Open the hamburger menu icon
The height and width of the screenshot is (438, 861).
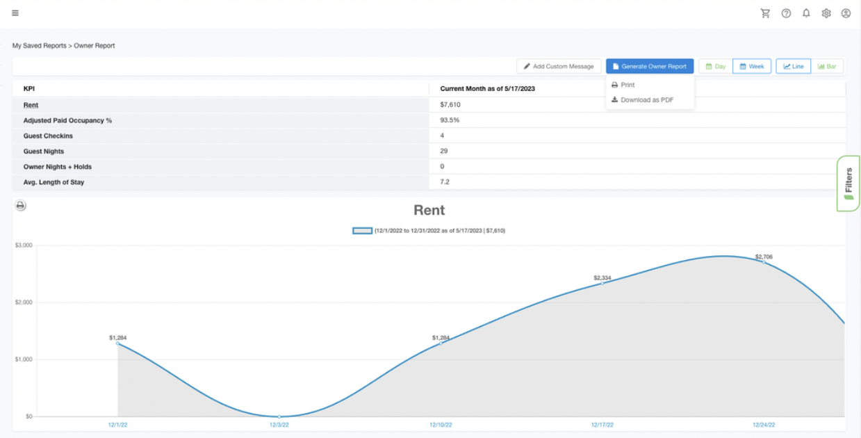click(x=15, y=13)
